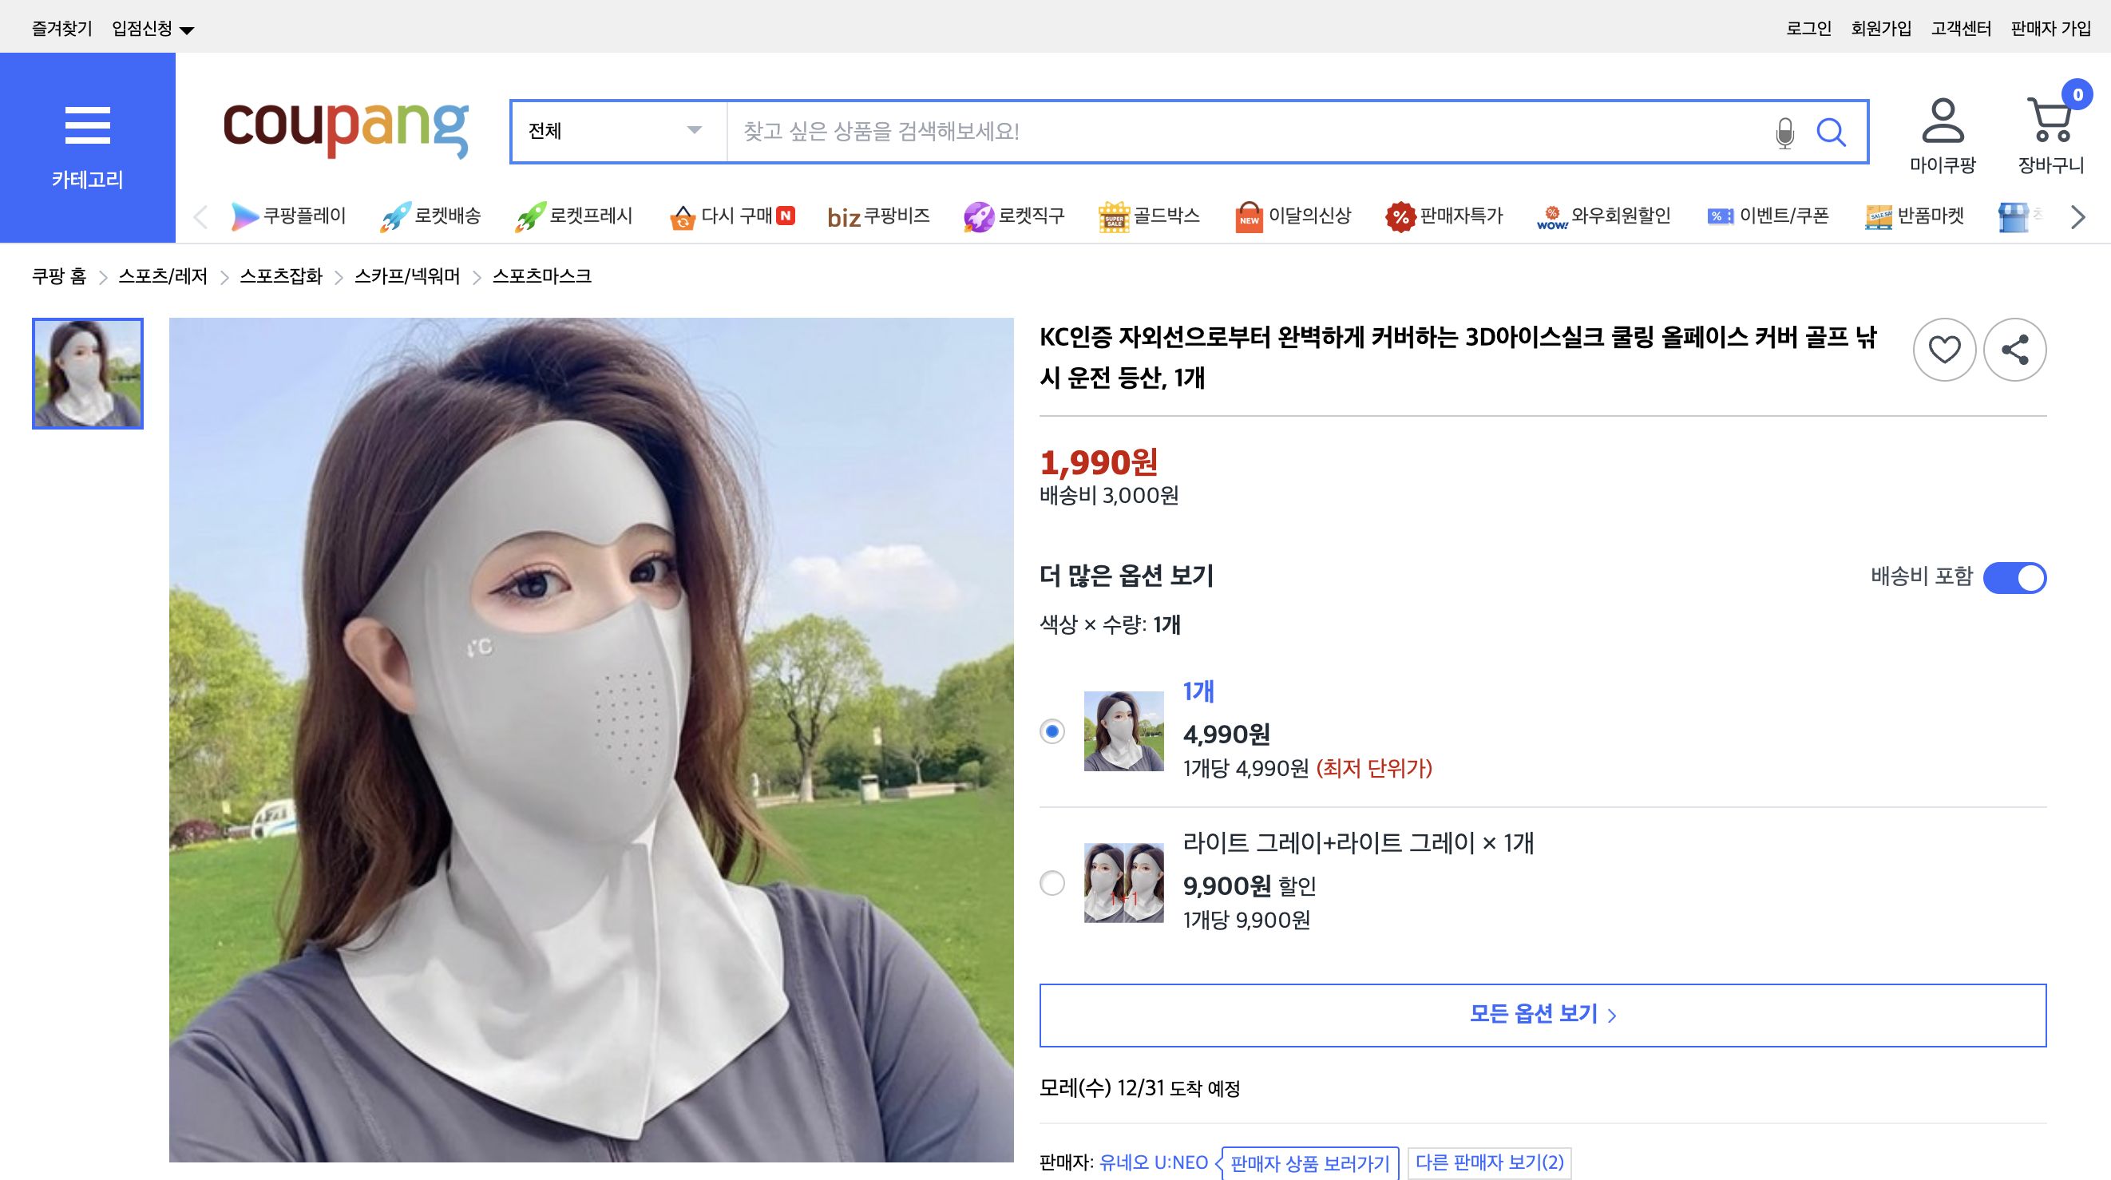Click 모든 옵션 보기 to view all options
2111x1180 pixels.
click(1540, 1014)
